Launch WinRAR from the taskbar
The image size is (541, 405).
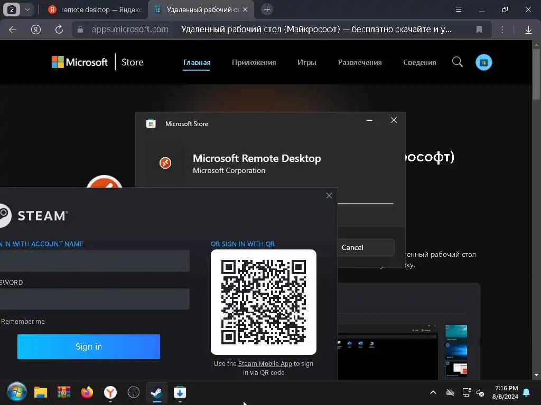point(64,392)
